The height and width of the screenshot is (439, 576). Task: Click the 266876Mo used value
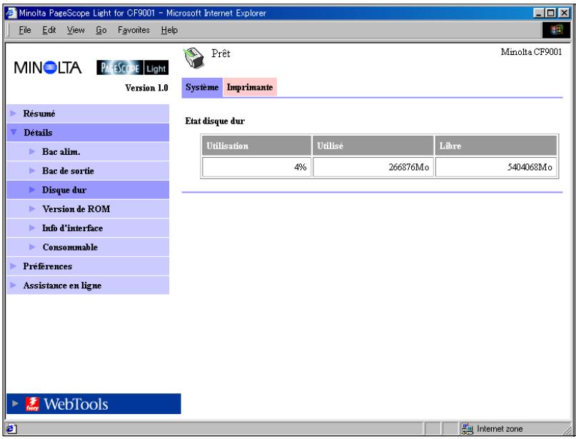(x=408, y=167)
